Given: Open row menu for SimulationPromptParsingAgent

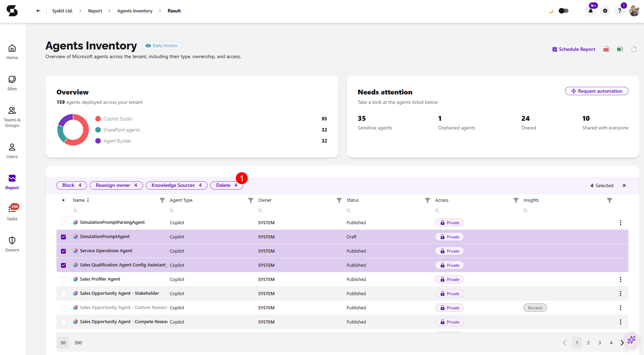Looking at the screenshot, I should pyautogui.click(x=620, y=223).
